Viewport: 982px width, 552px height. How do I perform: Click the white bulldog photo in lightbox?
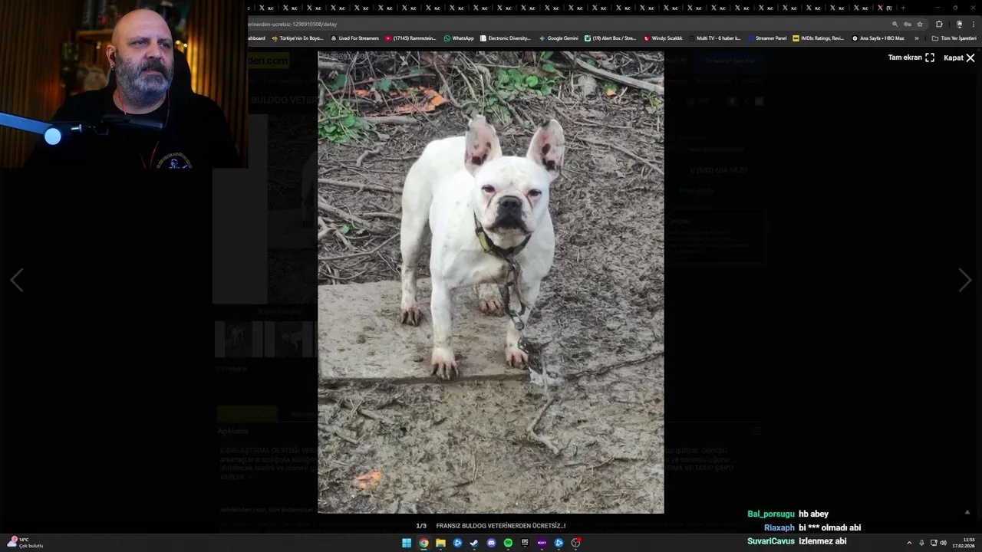[491, 282]
